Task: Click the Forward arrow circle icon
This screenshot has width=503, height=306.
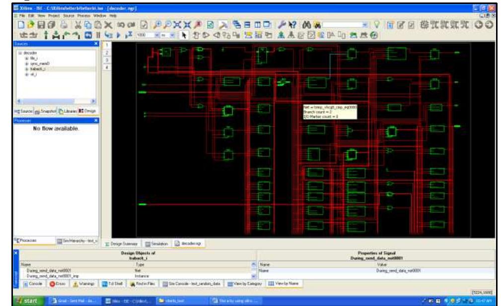Action: point(489,25)
